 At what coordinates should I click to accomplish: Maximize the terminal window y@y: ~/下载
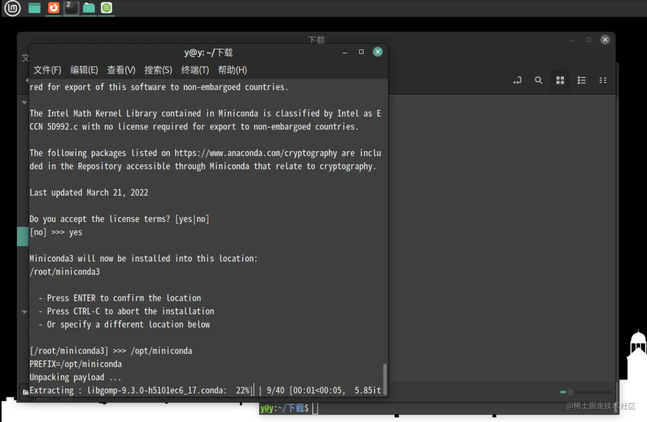[x=361, y=52]
